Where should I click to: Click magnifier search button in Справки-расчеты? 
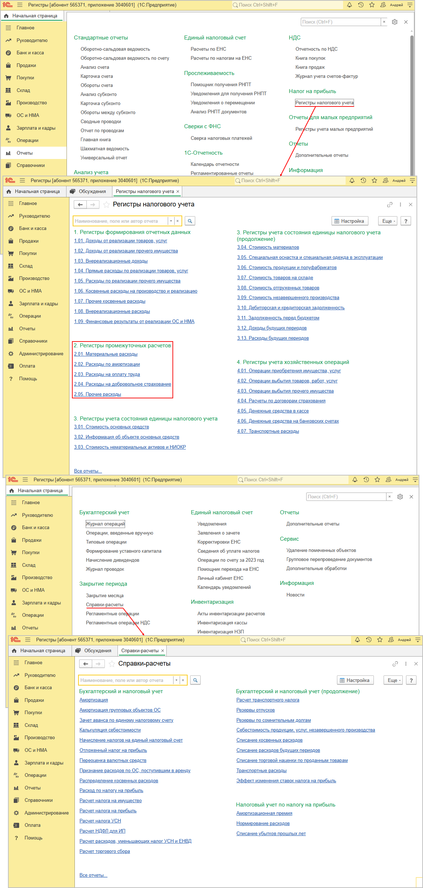[x=195, y=680]
